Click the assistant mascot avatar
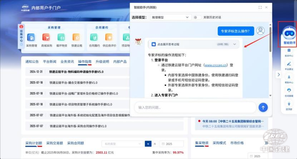This screenshot has height=159, width=297. tap(138, 41)
